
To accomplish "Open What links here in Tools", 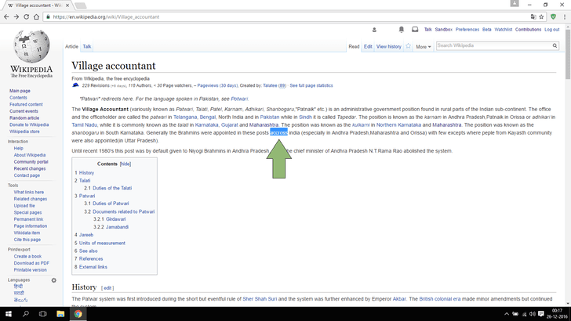I will point(29,193).
